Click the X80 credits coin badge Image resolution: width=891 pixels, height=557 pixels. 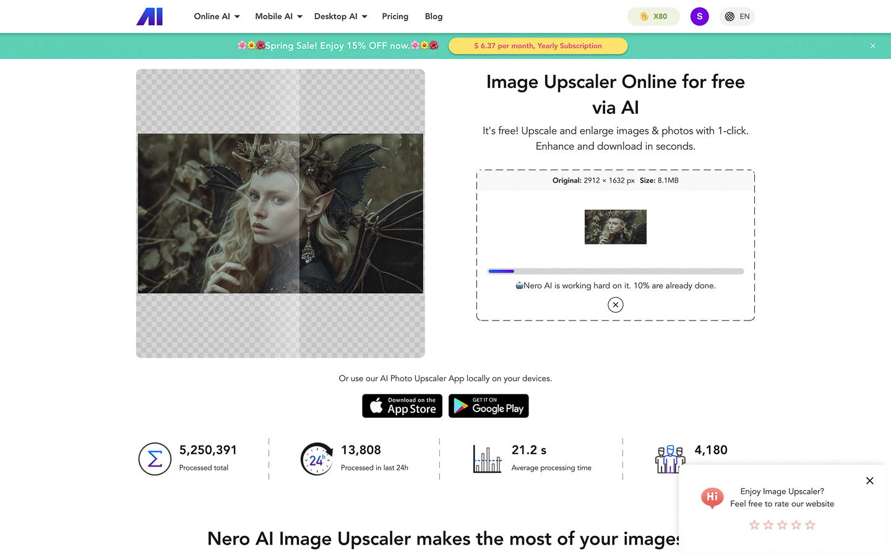[x=653, y=17]
